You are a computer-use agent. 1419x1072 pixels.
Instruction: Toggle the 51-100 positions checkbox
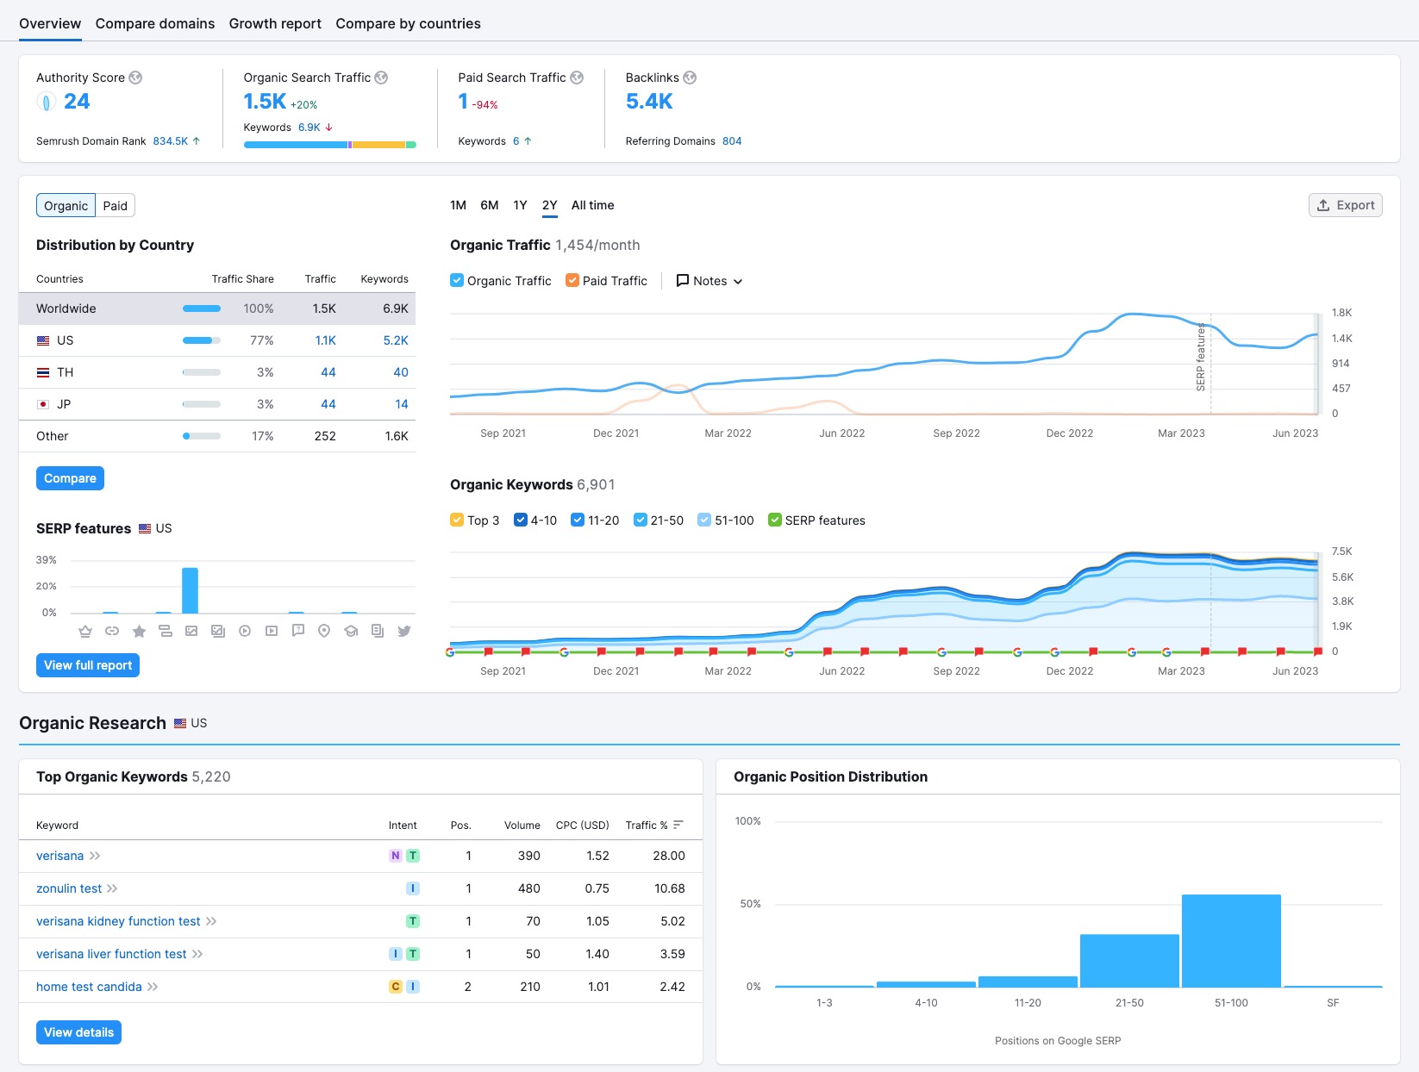tap(704, 520)
